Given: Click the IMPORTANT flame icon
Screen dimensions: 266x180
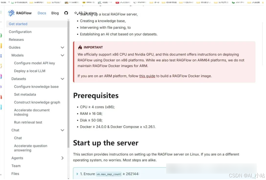Looking at the screenshot, I should coord(80,47).
